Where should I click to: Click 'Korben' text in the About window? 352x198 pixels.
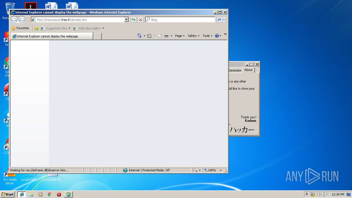(x=251, y=121)
